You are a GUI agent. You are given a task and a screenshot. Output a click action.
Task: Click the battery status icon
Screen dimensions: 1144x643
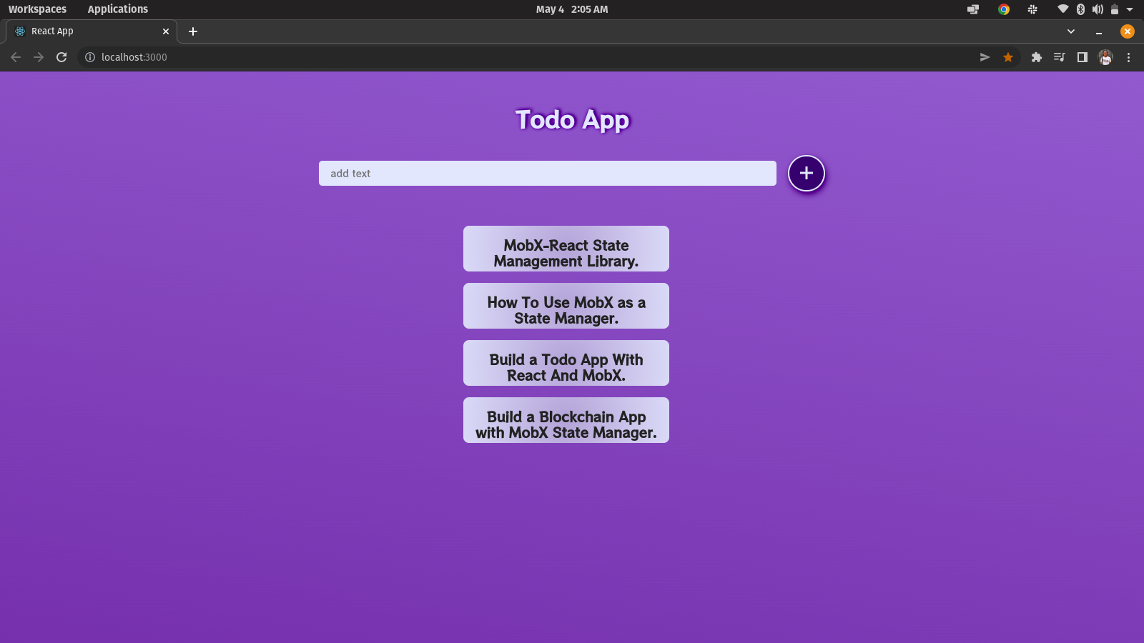click(1115, 9)
